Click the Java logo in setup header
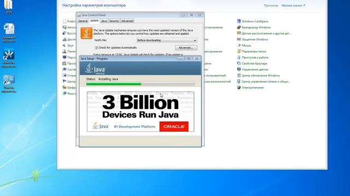 click(x=95, y=69)
